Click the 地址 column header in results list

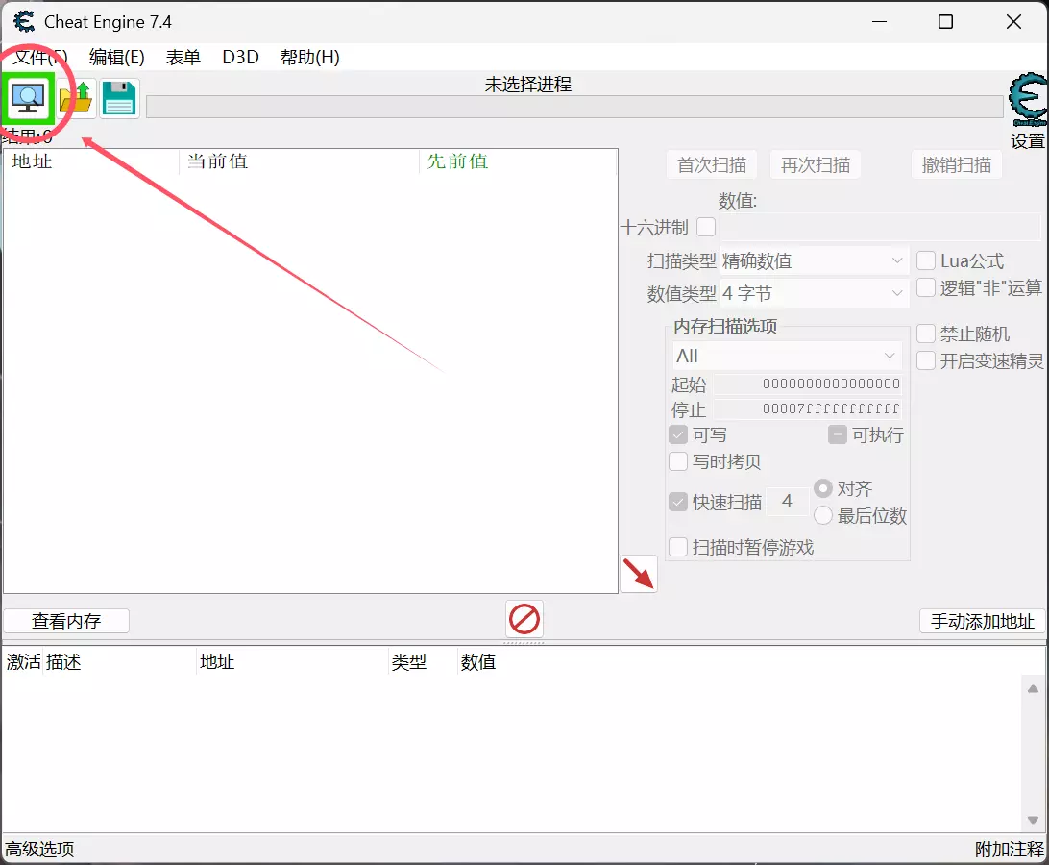tap(91, 161)
